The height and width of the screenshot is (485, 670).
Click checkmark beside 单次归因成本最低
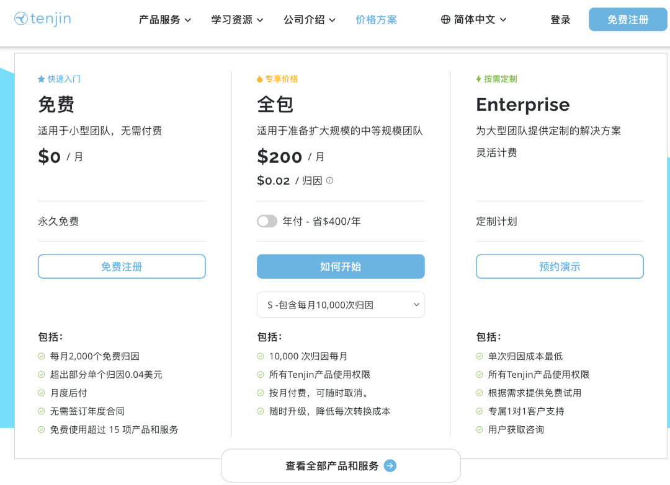coord(480,356)
